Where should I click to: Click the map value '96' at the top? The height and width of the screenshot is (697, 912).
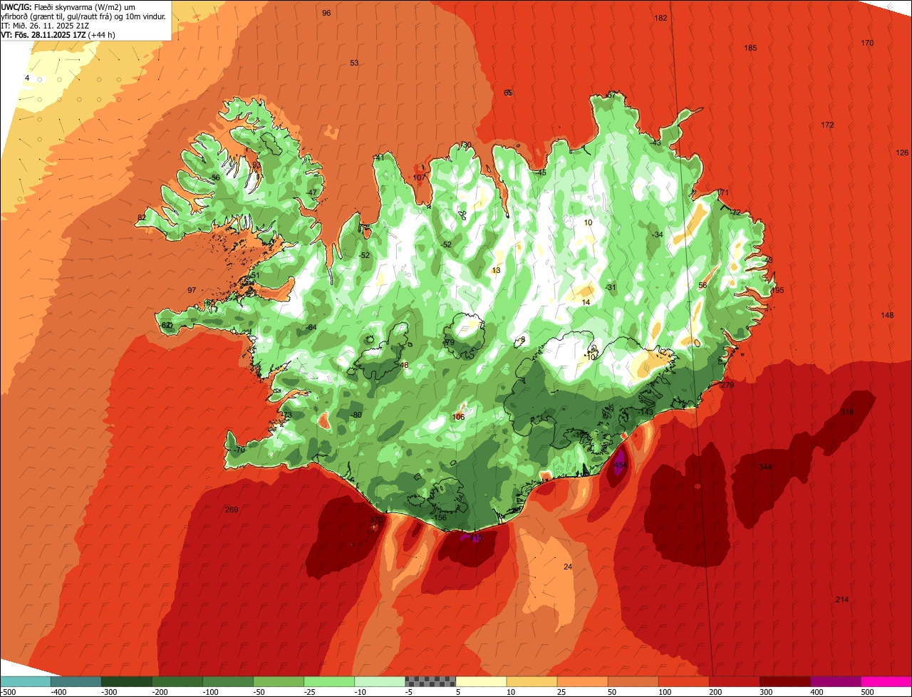[x=326, y=13]
